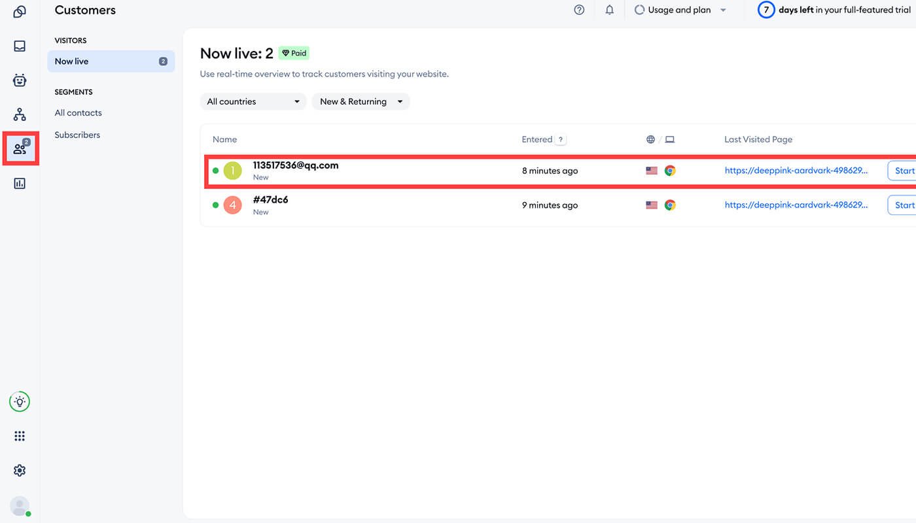
Task: Open the Customers icon in sidebar
Action: [x=20, y=149]
